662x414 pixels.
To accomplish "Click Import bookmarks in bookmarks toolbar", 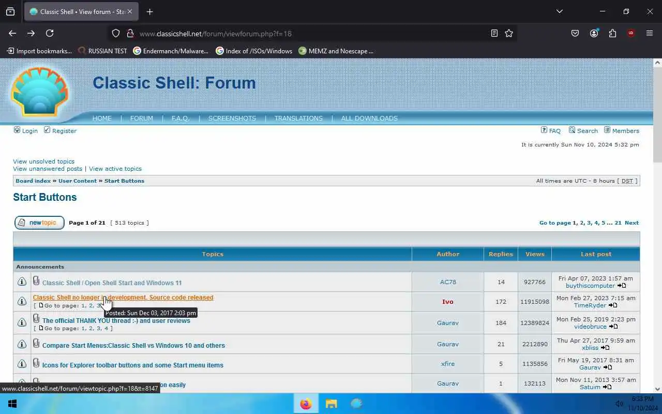I will (39, 51).
